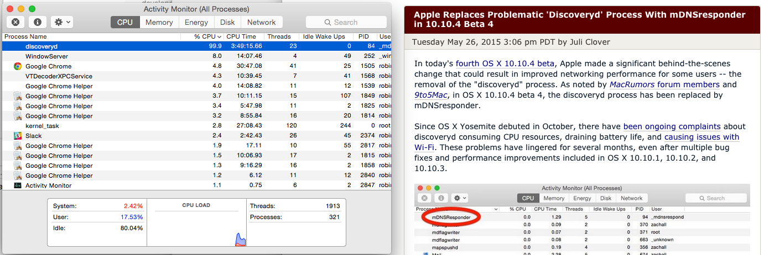Click the Activity Monitor icon in process list
This screenshot has width=764, height=255.
pos(18,185)
